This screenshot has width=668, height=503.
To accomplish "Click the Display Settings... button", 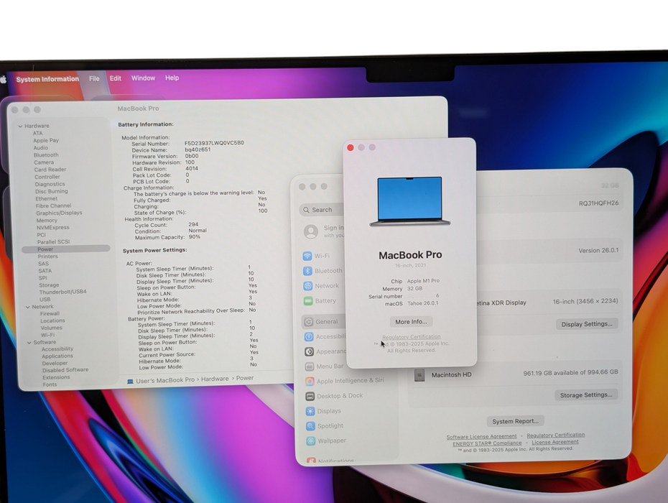I will [x=587, y=324].
